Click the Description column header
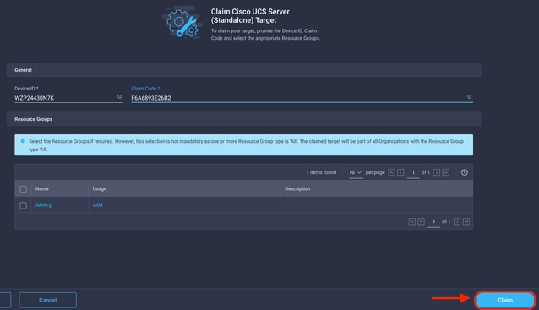 297,188
